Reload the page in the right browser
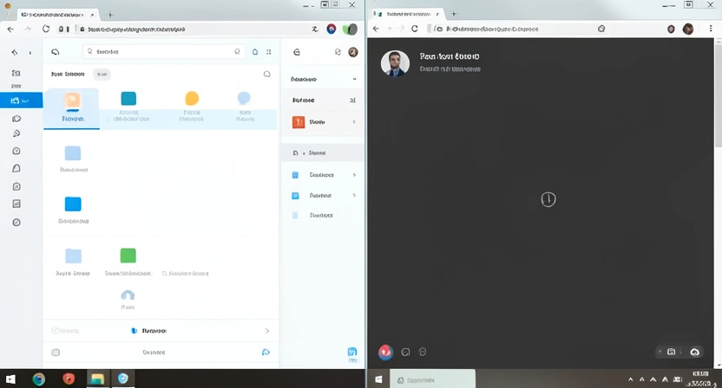The height and width of the screenshot is (388, 722). (415, 29)
